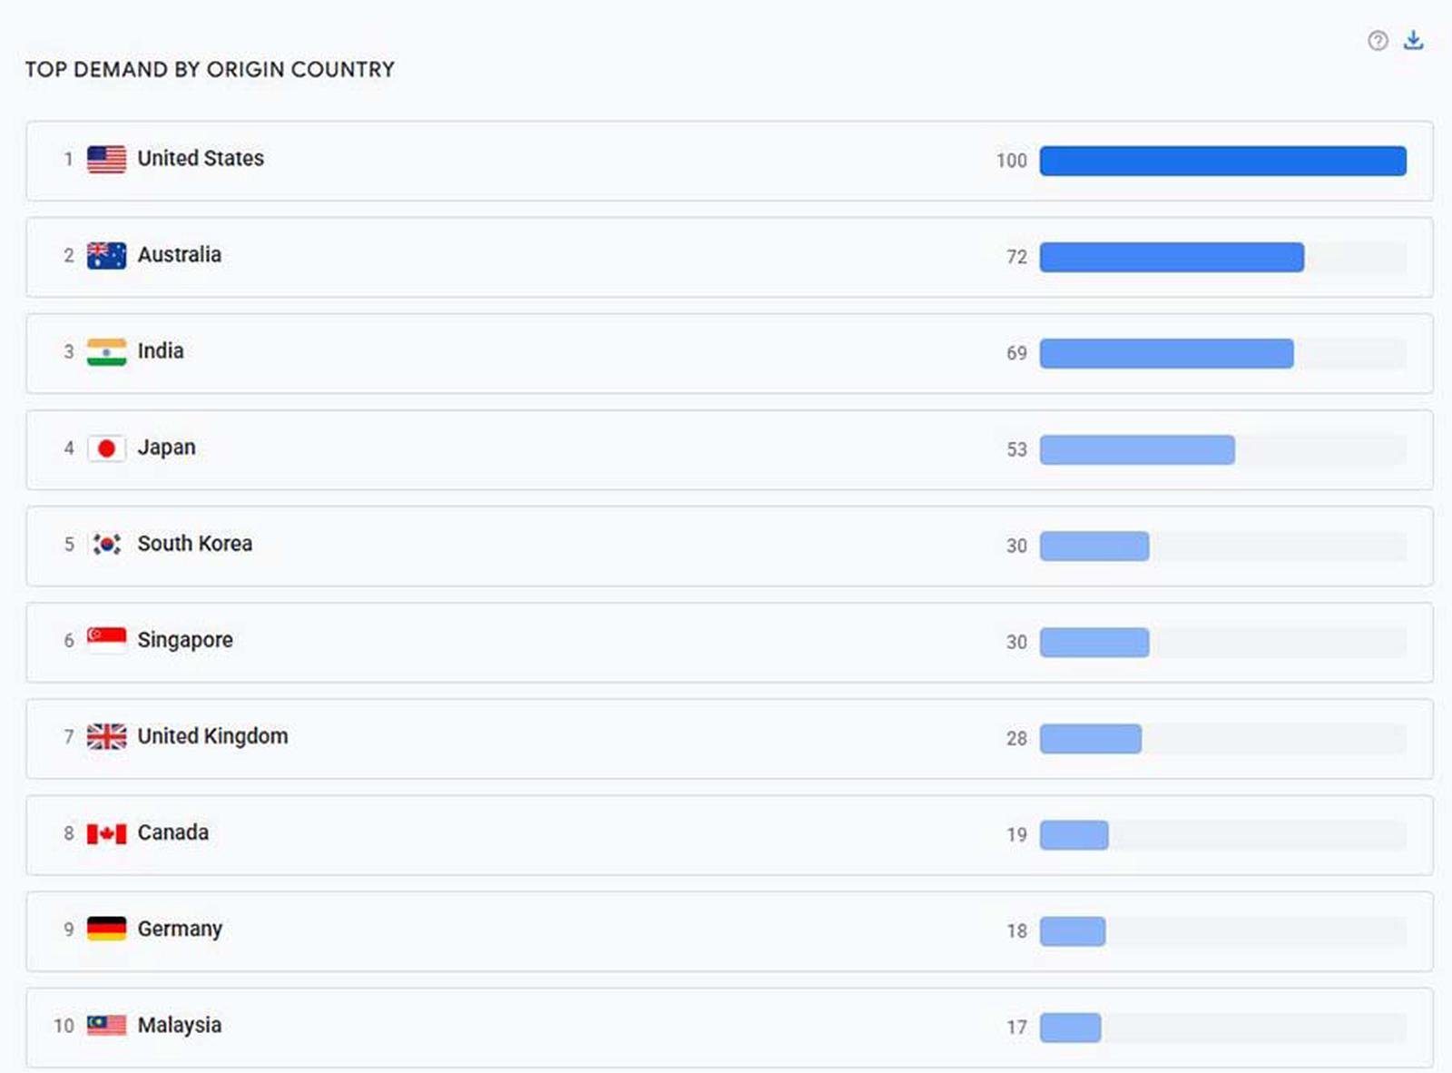Click the Top Demand by Origin Country heading
The image size is (1452, 1073).
[x=210, y=70]
